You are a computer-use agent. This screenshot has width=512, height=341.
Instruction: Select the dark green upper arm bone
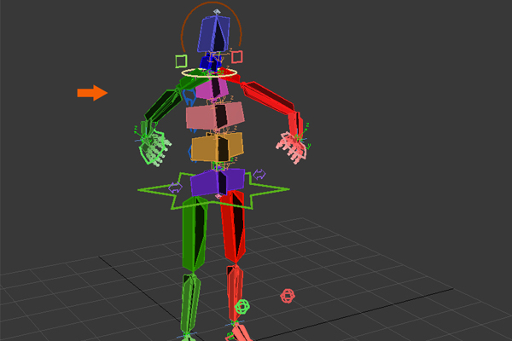click(163, 104)
